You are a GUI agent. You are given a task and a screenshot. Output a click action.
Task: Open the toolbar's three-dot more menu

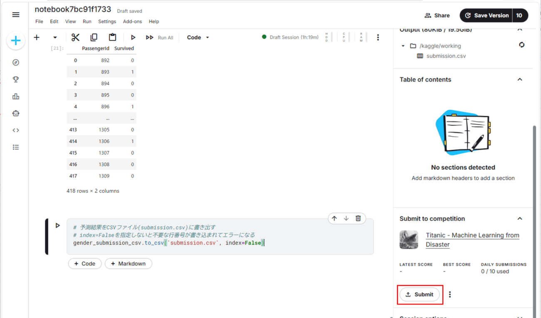(x=378, y=37)
